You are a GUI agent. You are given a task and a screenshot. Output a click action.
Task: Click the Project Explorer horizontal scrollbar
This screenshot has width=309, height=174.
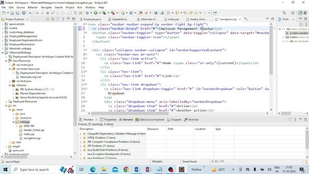tap(16, 157)
